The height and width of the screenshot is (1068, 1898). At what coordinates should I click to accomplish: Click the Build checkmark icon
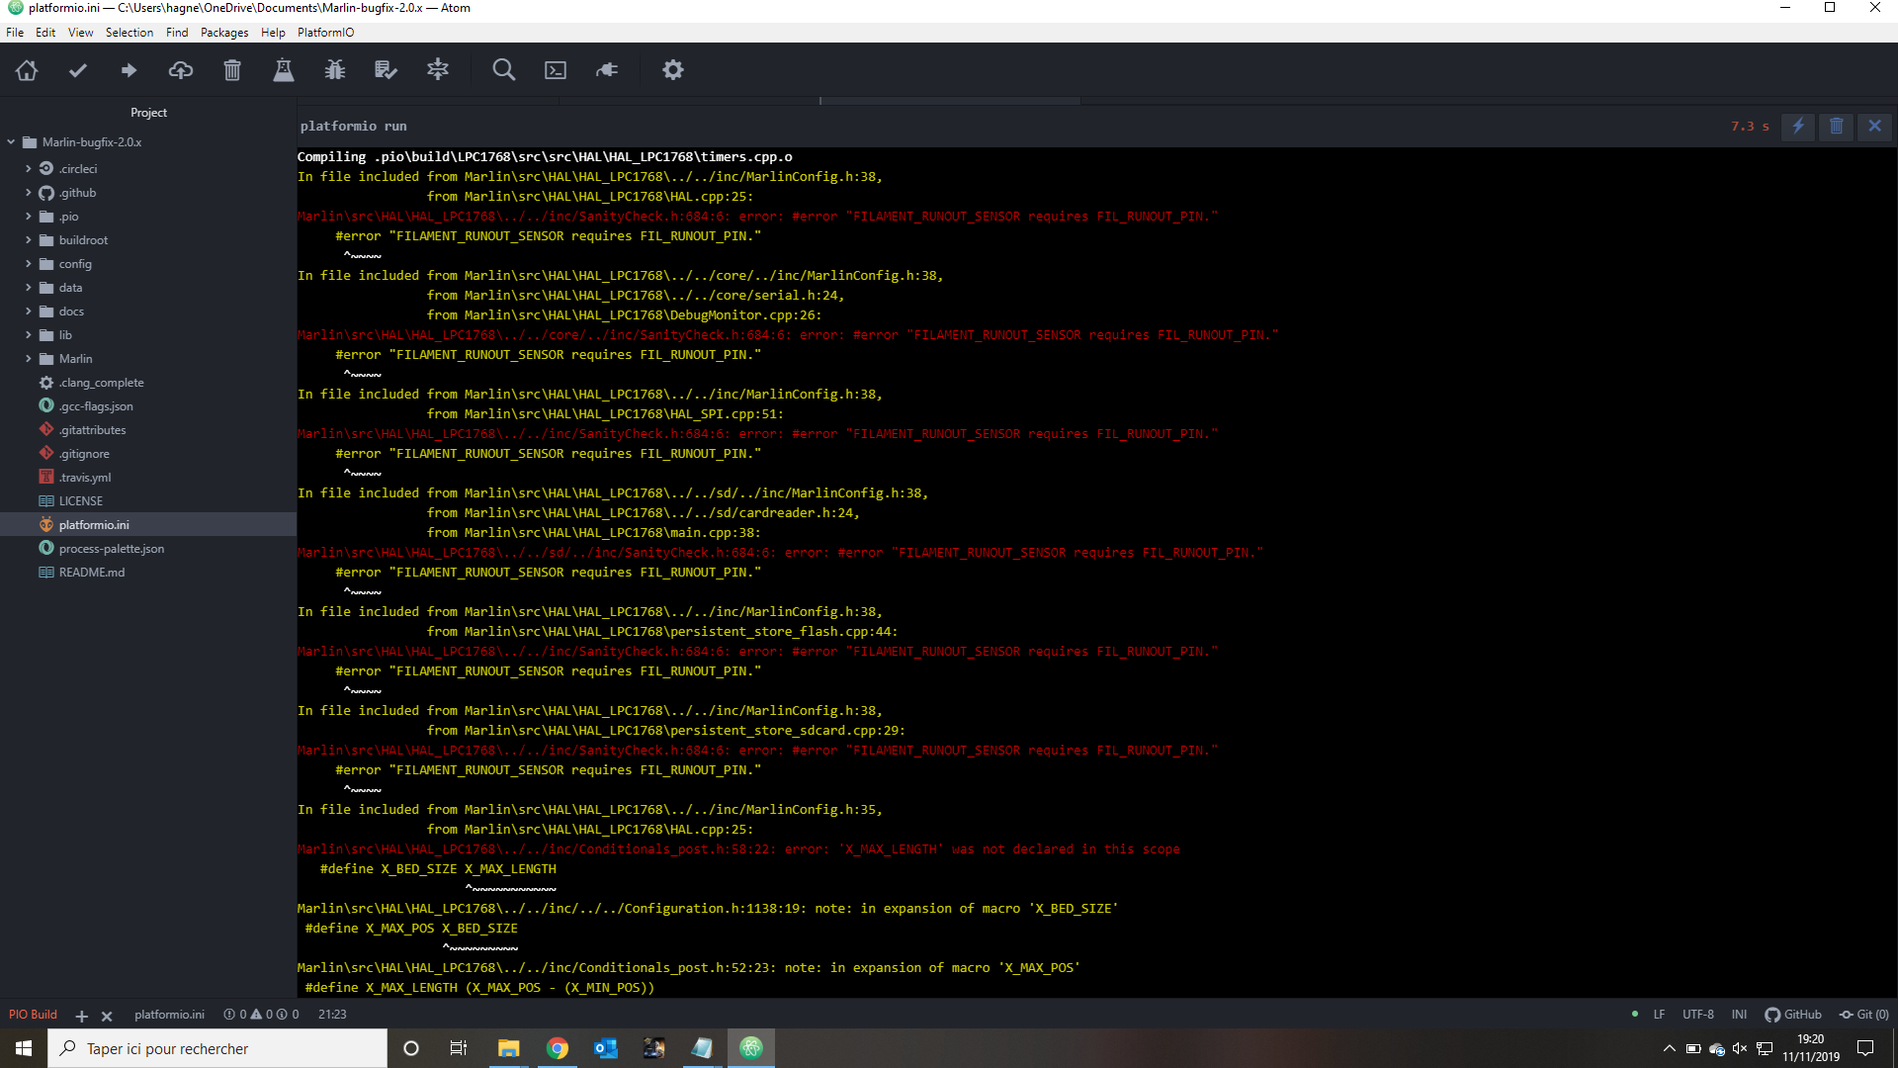coord(78,70)
